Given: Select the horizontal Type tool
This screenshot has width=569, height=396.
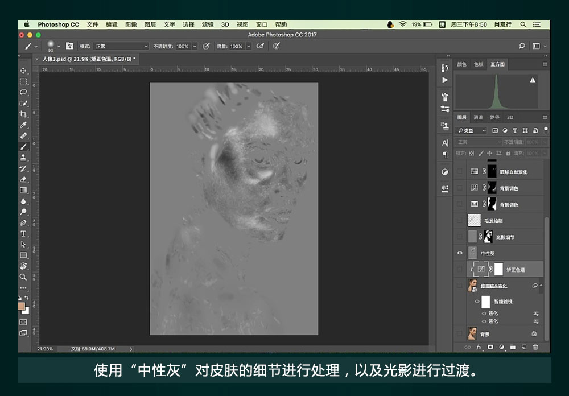Looking at the screenshot, I should coord(23,234).
